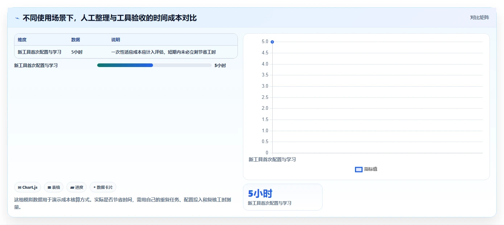Click the 2.5 y-axis tick label
This screenshot has height=225, width=504.
coord(265,97)
